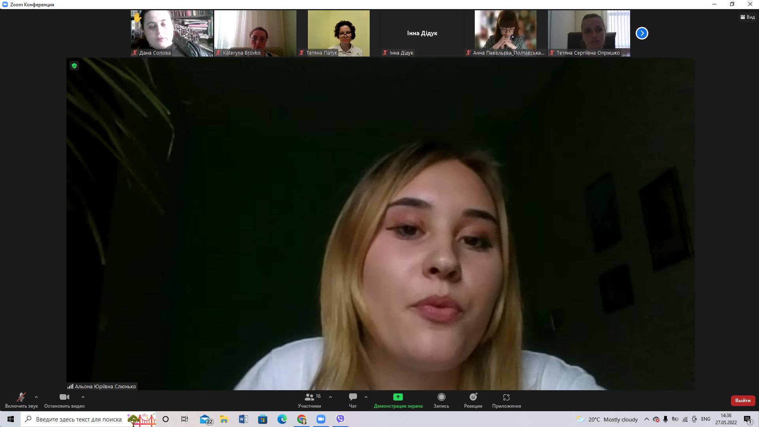759x427 pixels.
Task: Start recording with the Record button
Action: pyautogui.click(x=441, y=400)
